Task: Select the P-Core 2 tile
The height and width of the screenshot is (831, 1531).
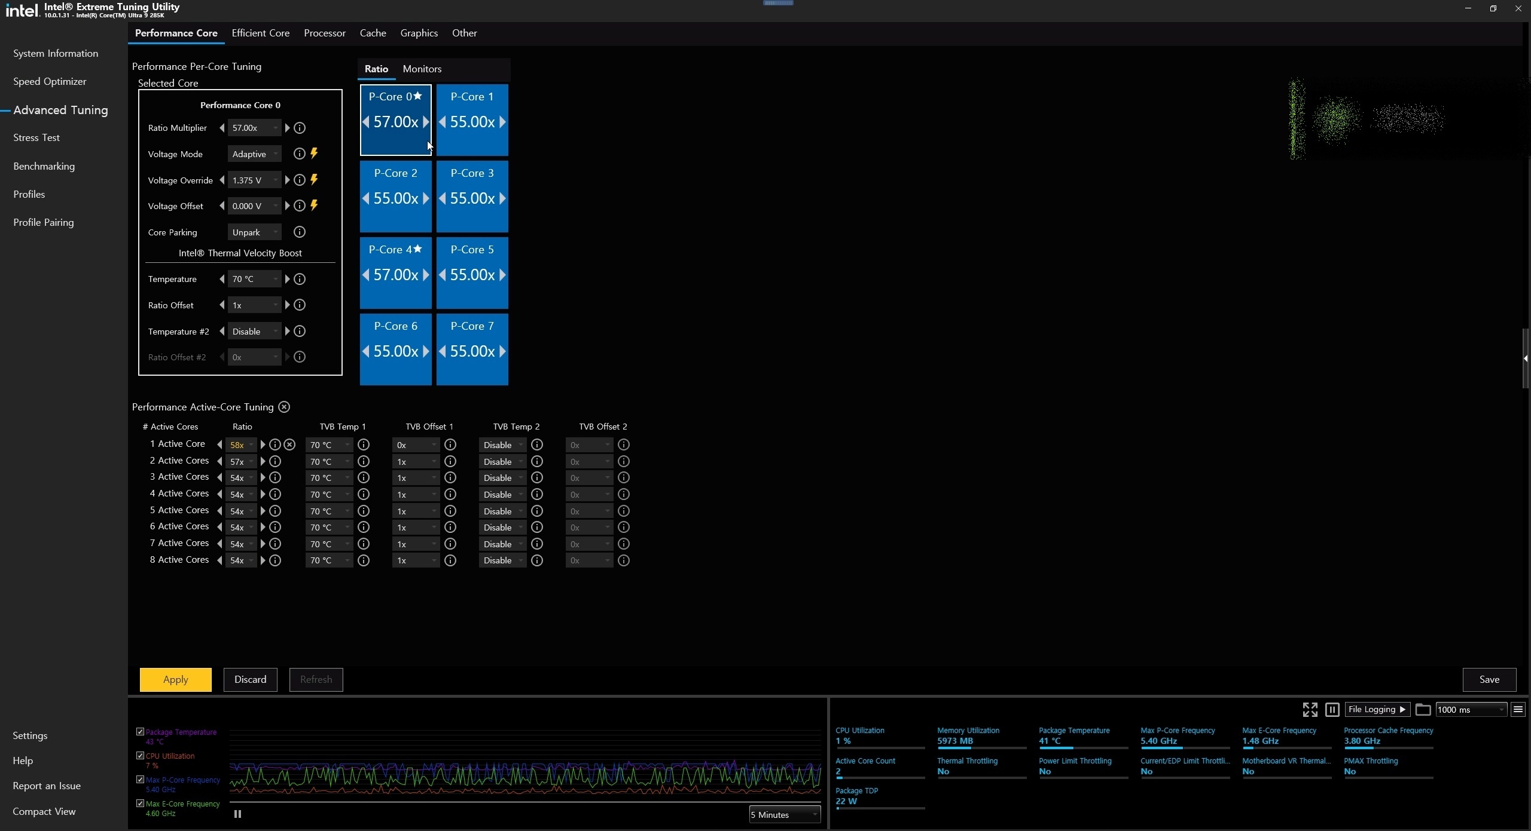Action: tap(396, 197)
